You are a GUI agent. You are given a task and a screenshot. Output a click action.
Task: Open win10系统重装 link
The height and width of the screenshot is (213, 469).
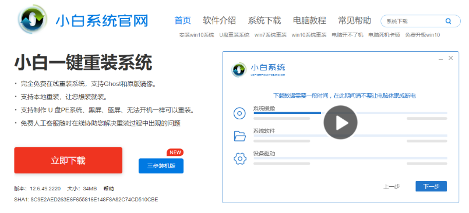pyautogui.click(x=309, y=35)
